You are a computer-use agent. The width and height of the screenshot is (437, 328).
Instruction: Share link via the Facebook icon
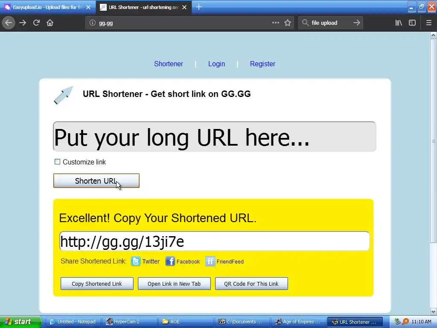pos(170,261)
